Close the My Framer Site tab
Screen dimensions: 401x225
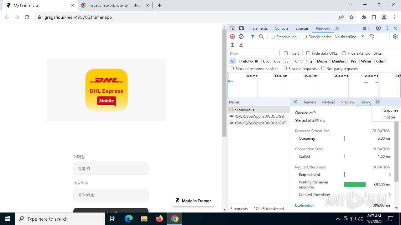click(73, 5)
